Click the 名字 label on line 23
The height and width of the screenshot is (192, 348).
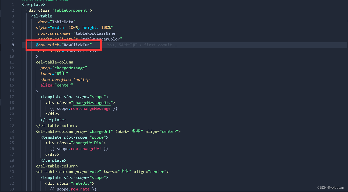[x=136, y=131]
